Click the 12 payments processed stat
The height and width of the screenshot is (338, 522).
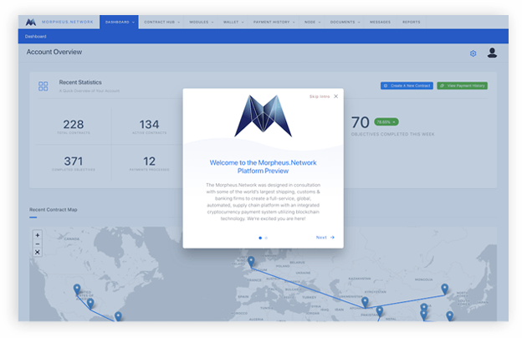click(x=149, y=163)
